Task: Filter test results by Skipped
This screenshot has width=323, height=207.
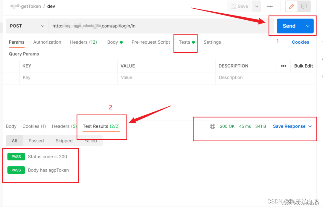Action: pos(64,141)
